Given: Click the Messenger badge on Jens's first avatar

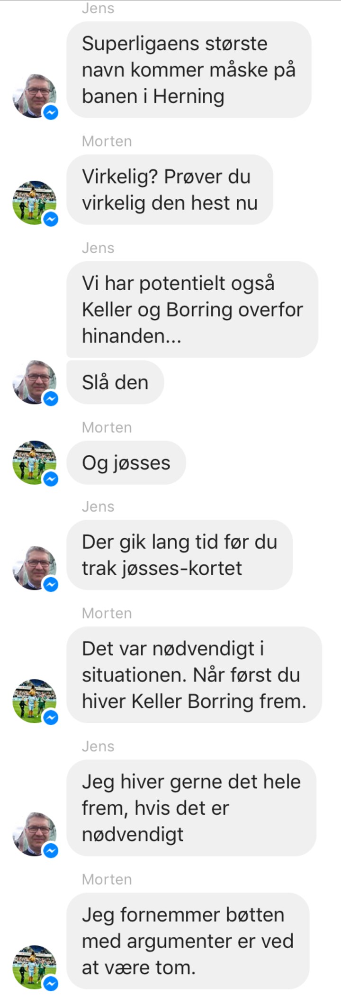Looking at the screenshot, I should pyautogui.click(x=51, y=112).
